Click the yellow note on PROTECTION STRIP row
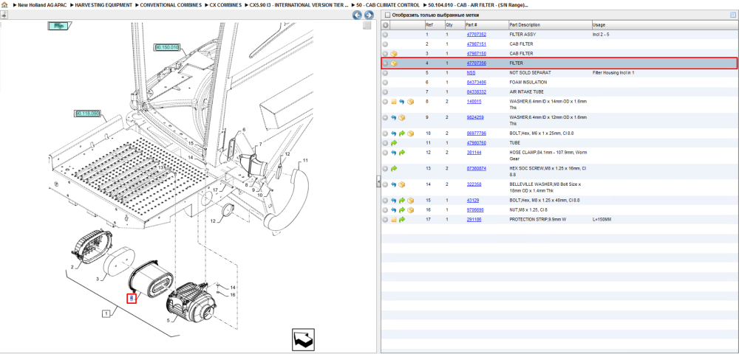This screenshot has height=354, width=739. (x=394, y=220)
